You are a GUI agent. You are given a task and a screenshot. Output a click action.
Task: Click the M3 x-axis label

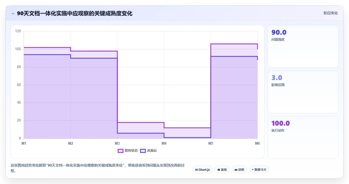[x=117, y=143]
